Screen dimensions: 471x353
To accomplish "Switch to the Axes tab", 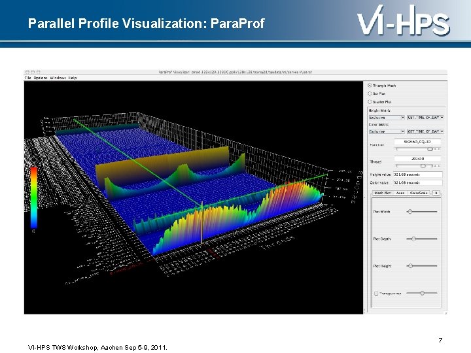I will point(400,193).
